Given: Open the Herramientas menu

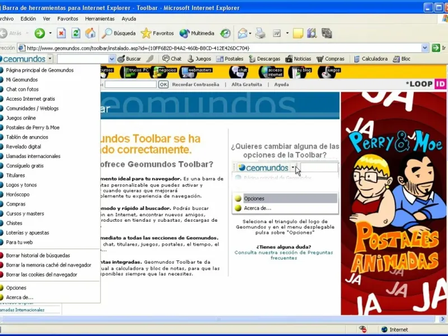Looking at the screenshot, I should point(100,19).
